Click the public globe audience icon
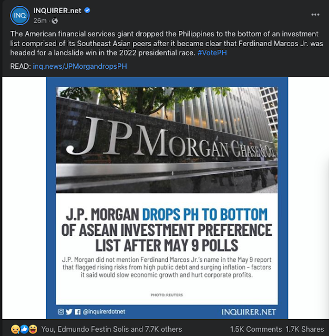 point(55,21)
